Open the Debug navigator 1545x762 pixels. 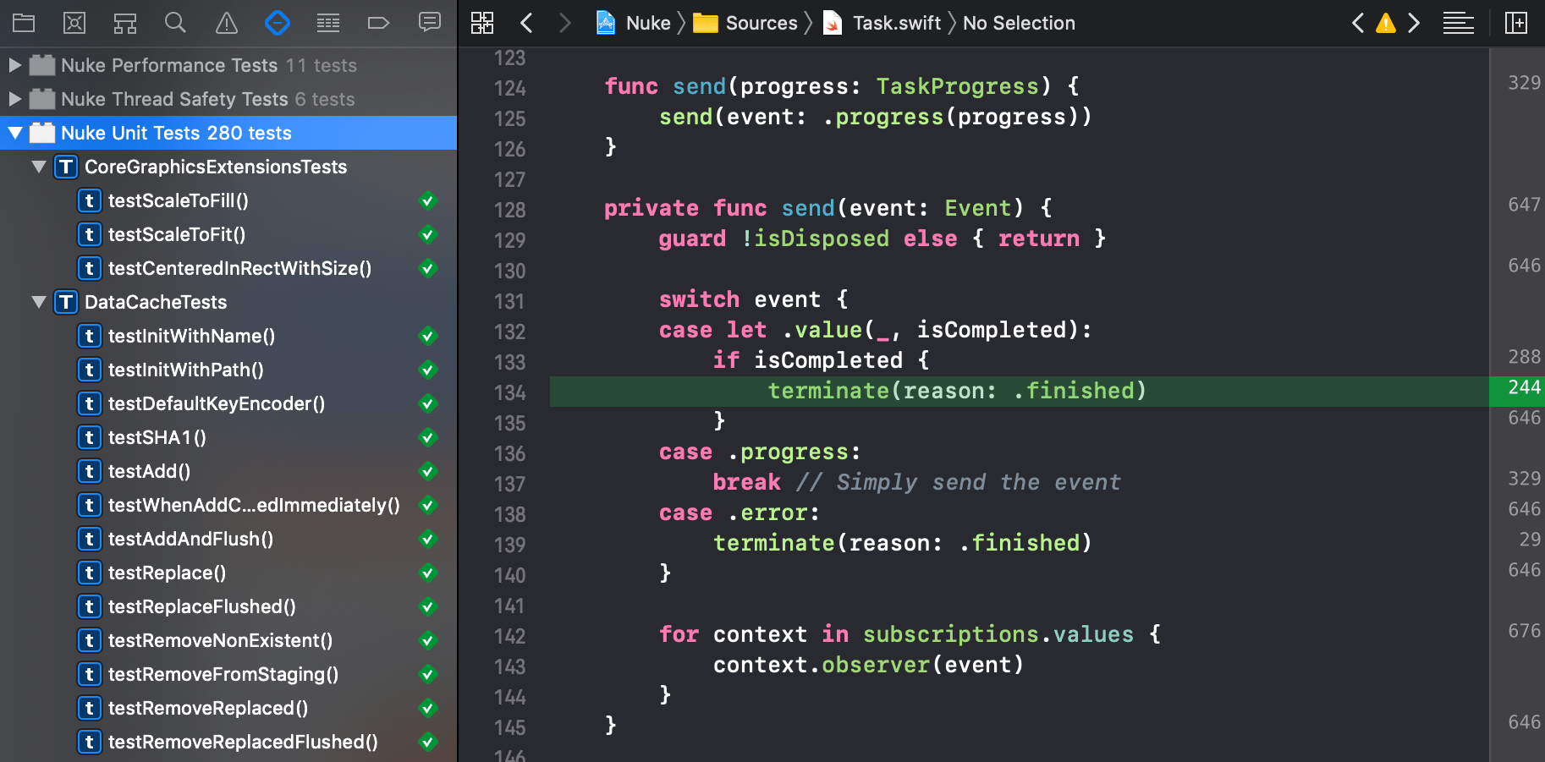point(327,23)
